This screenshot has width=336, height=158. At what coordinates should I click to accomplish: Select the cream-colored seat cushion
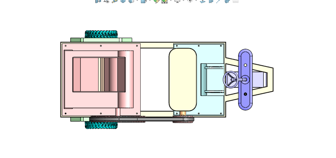coord(183,79)
